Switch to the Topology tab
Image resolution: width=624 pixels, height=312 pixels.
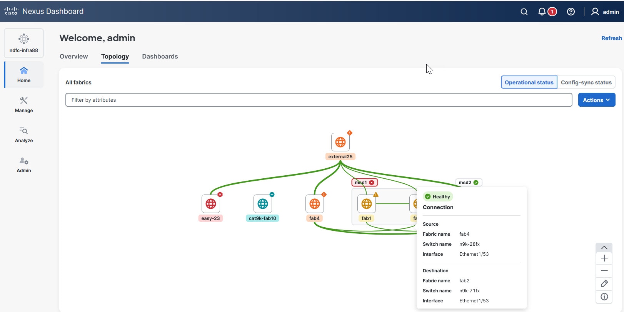(115, 57)
